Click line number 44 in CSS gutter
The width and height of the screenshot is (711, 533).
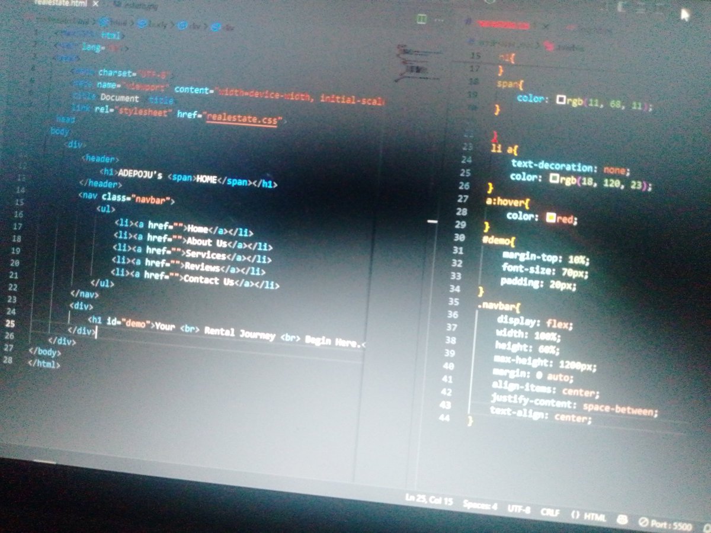pos(445,418)
